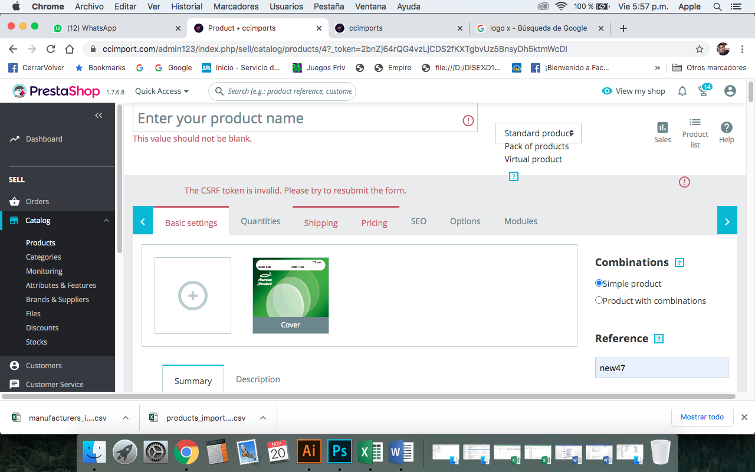Show hidden bookmarks with the chevron
This screenshot has width=755, height=472.
click(658, 68)
